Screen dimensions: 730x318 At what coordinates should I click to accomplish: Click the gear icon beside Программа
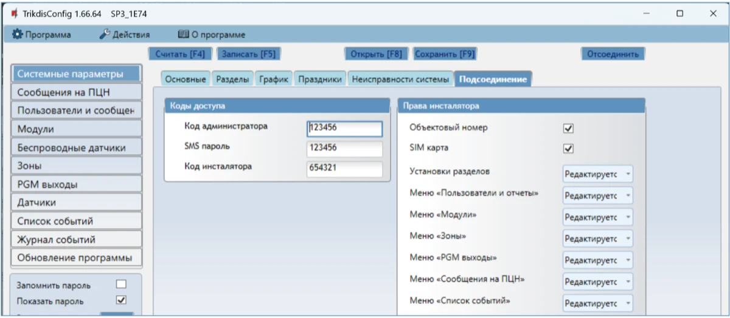click(x=18, y=35)
